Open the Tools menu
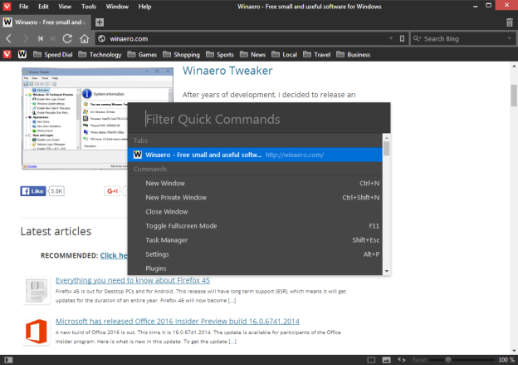Viewport: 518px width, 365px height. click(x=88, y=7)
